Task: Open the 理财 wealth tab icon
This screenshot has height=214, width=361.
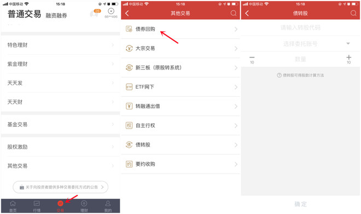Action: click(84, 204)
